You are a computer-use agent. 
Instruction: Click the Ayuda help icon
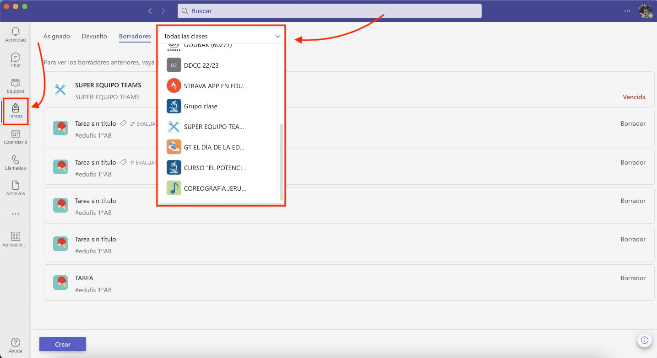[16, 345]
